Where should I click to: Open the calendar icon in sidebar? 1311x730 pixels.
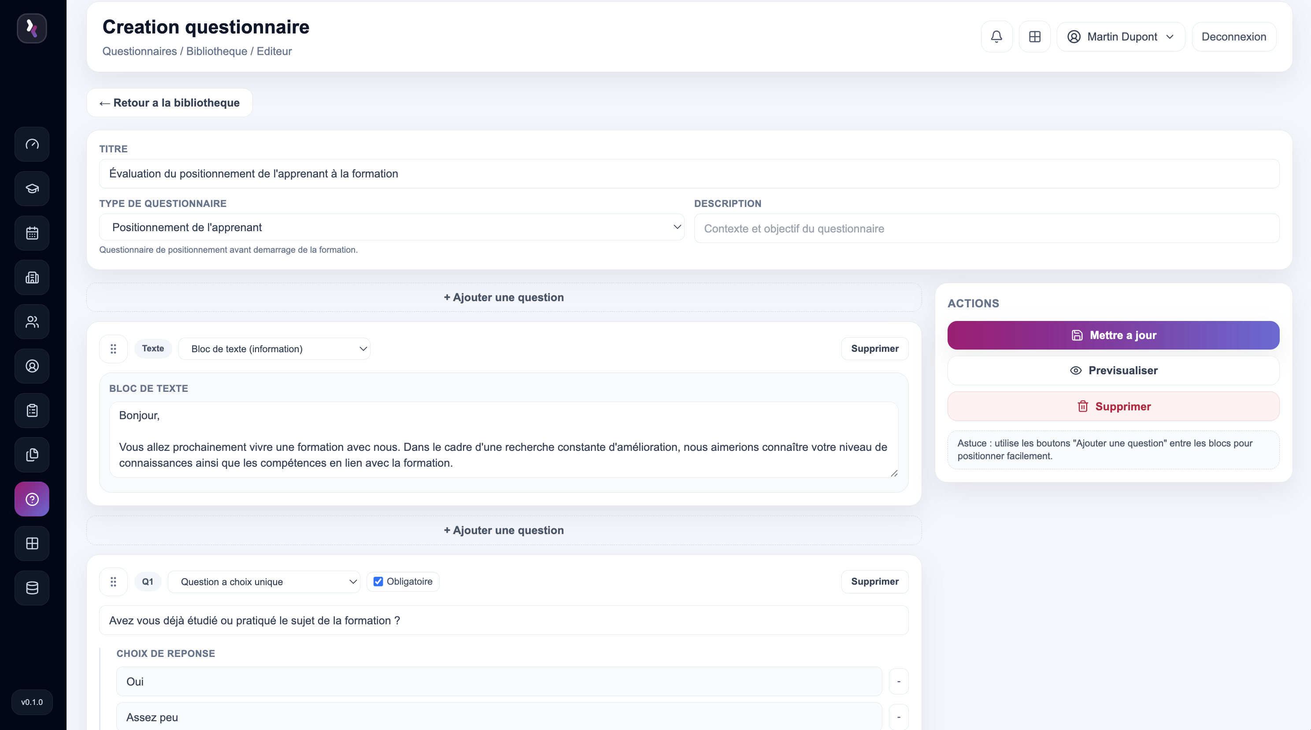(x=32, y=233)
